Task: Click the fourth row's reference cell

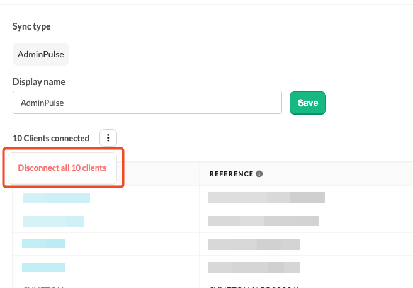Action: 254,267
